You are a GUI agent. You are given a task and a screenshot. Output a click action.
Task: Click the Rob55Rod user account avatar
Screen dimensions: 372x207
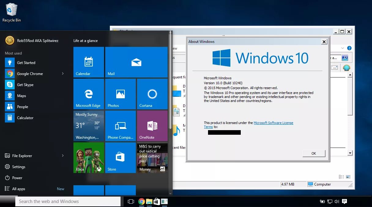(x=10, y=40)
